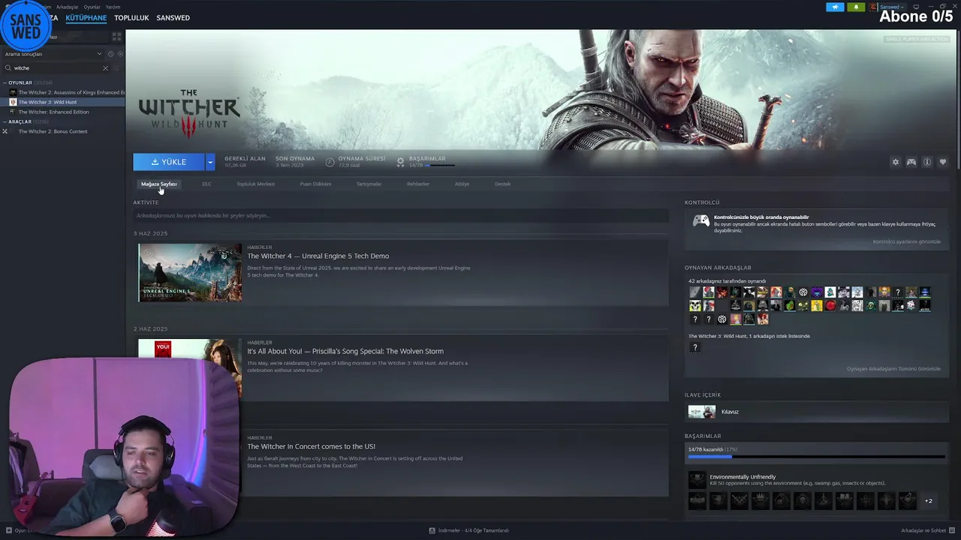Click the Environmentally Unfriendly achievement icon
961x540 pixels.
(697, 479)
